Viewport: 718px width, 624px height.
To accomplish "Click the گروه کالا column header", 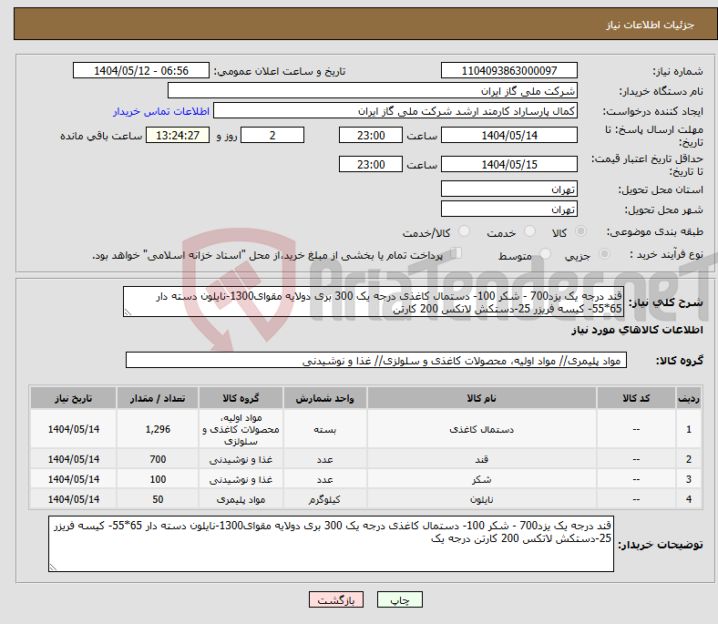I will pyautogui.click(x=241, y=398).
